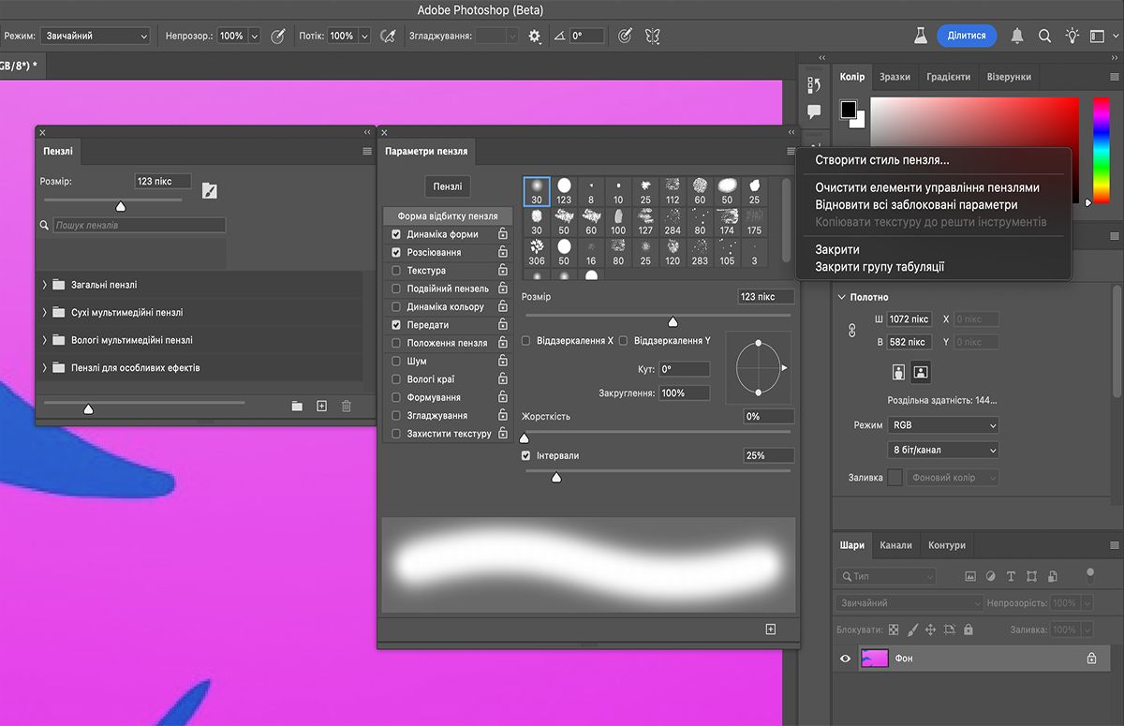The width and height of the screenshot is (1124, 726).
Task: Click the create new brush plus icon in Brushes panel
Action: click(321, 406)
